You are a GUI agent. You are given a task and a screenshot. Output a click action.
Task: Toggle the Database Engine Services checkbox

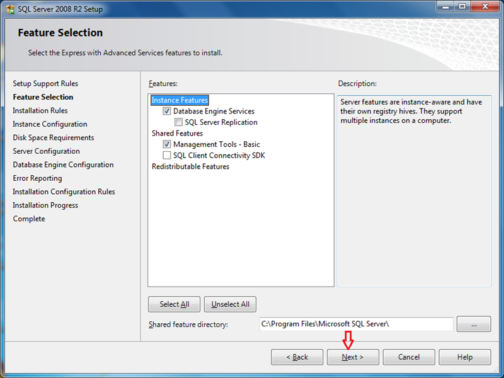[167, 112]
